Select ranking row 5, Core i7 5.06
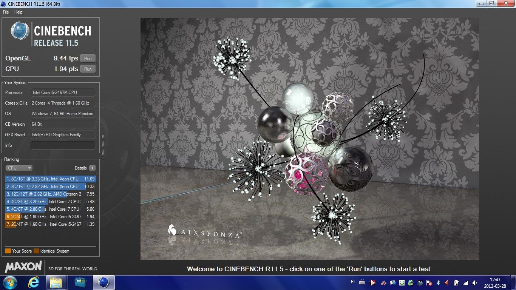 [x=51, y=209]
